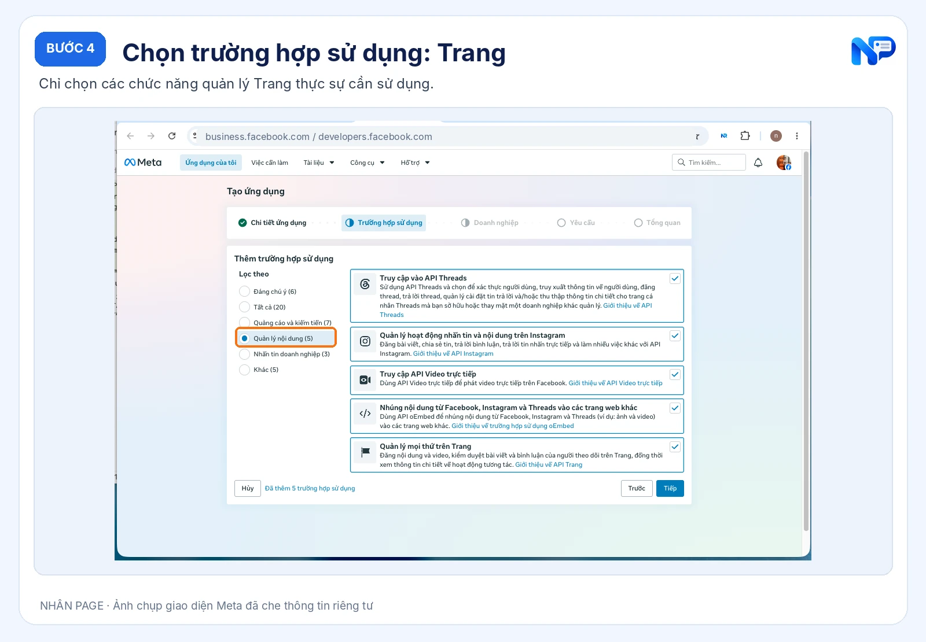Screen dimensions: 926x642
Task: Click the Tiếp button
Action: [670, 488]
